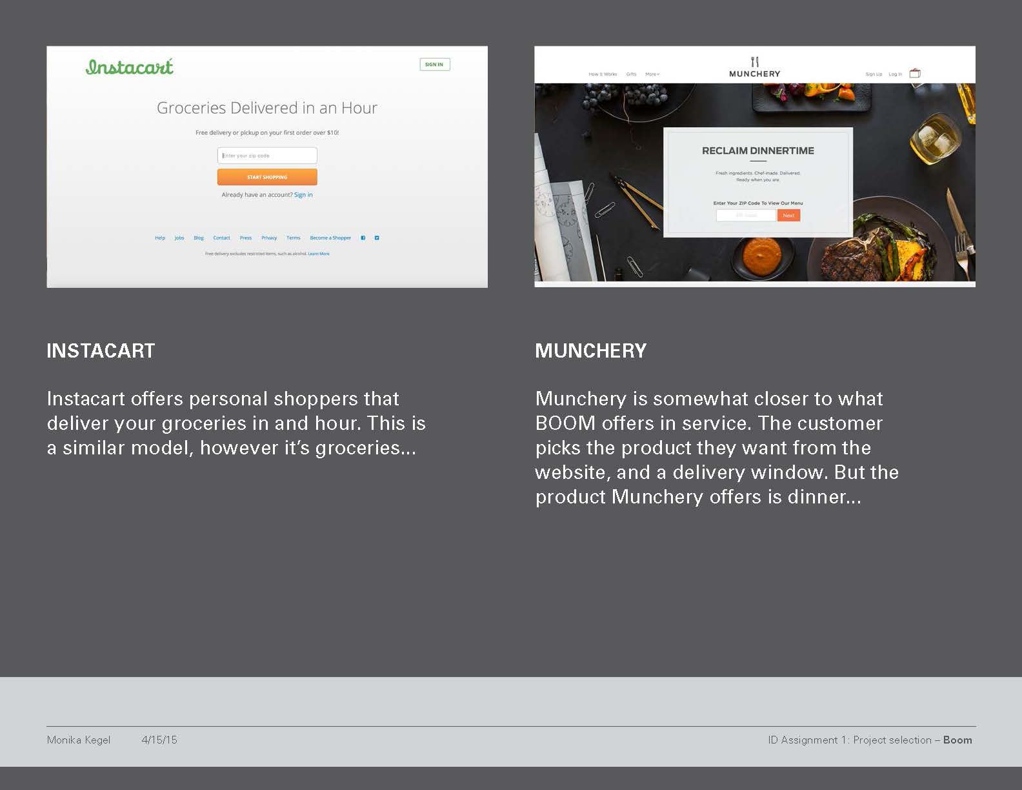Click the 'RECLAIM DINNERTIME' heading
The width and height of the screenshot is (1022, 790).
[x=758, y=150]
